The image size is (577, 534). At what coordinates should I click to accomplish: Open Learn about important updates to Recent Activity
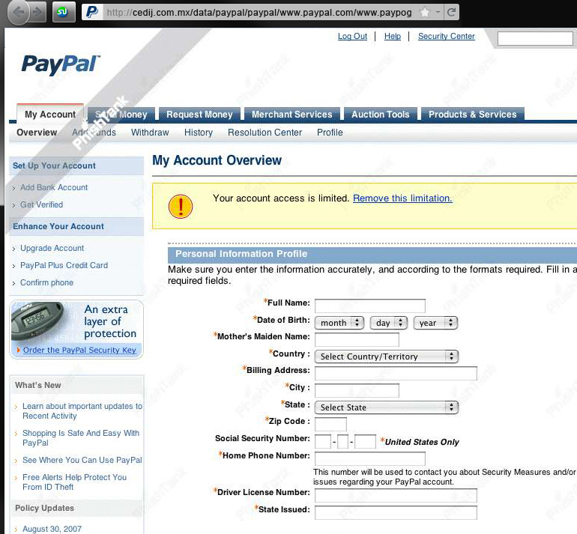coord(82,410)
